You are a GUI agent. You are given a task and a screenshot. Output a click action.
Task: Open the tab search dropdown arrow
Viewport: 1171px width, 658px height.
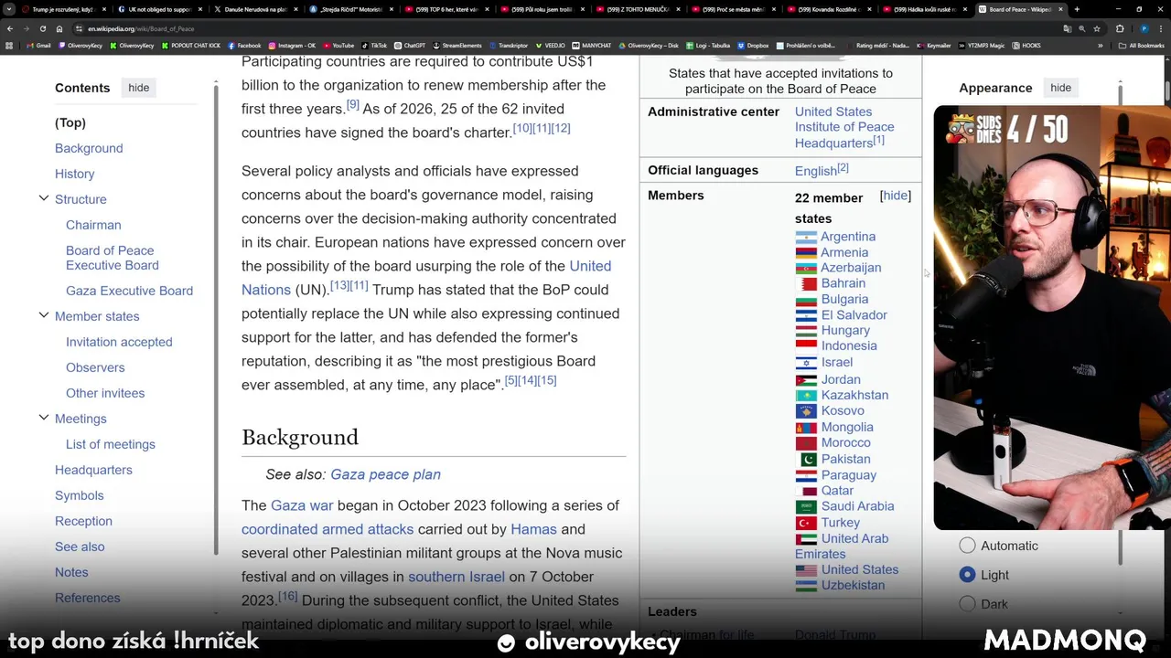10,9
